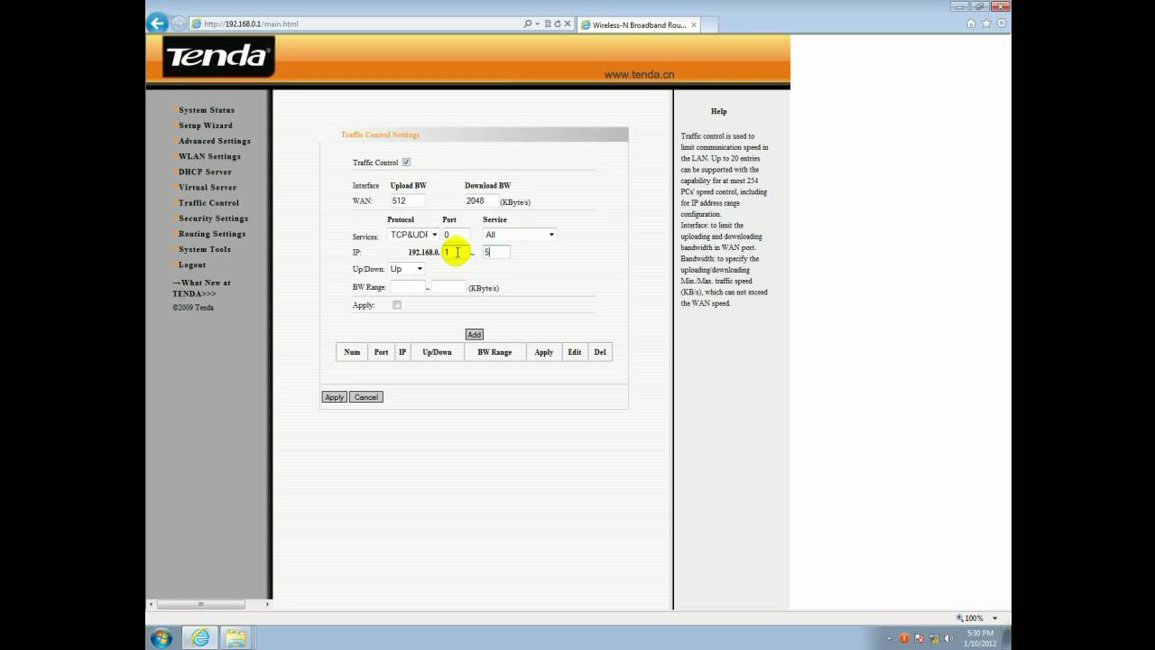
Task: Open the Action Center flag tray icon
Action: click(919, 638)
